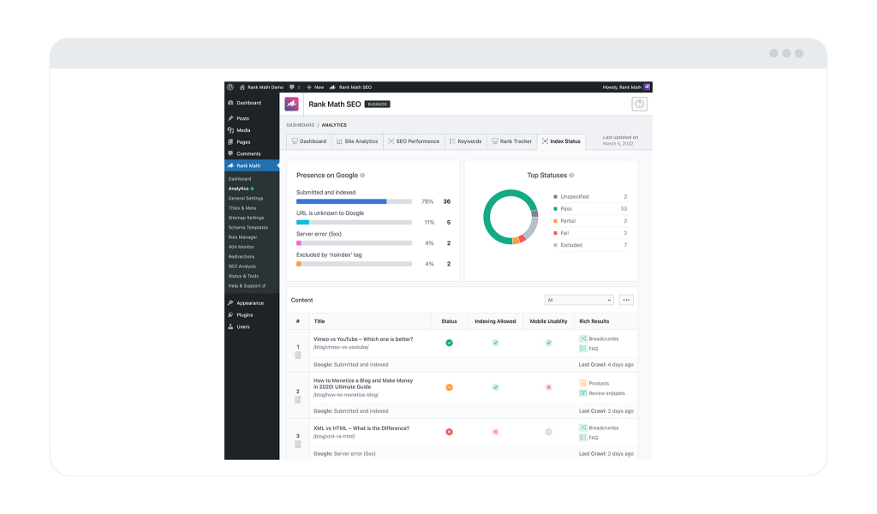Switch to the Dashboard analytics tab
This screenshot has height=514, width=877.
(309, 141)
